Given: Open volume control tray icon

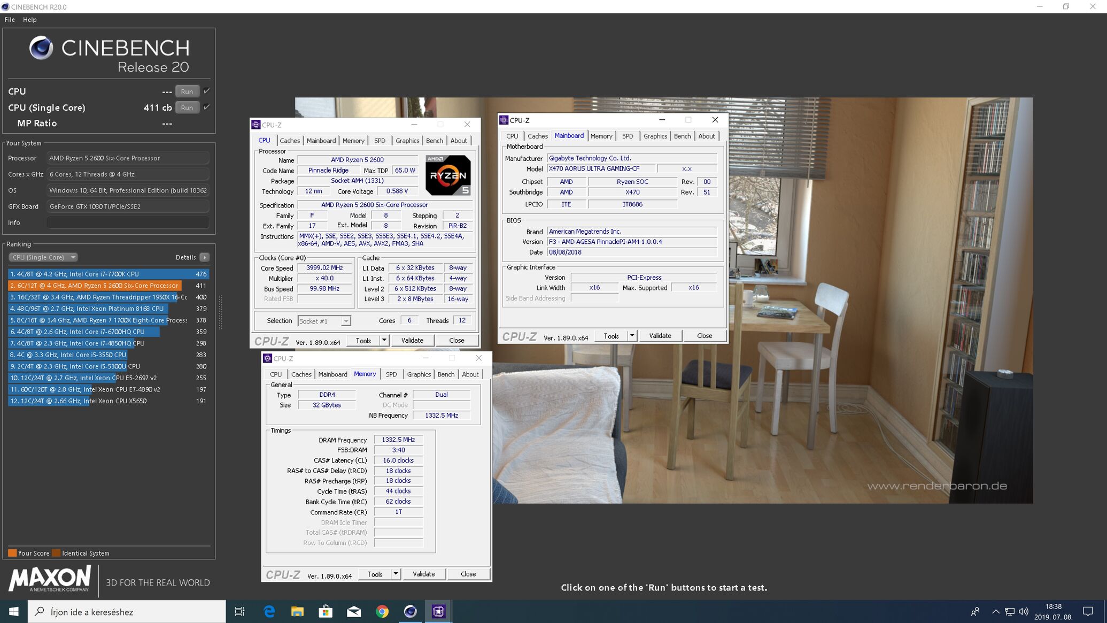Looking at the screenshot, I should tap(1024, 611).
